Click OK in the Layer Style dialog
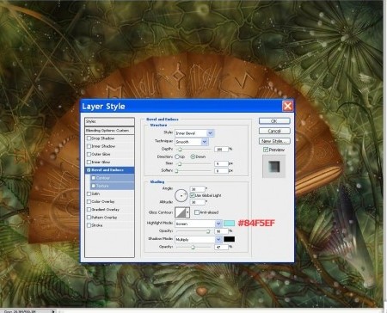387x313 pixels. pyautogui.click(x=274, y=121)
